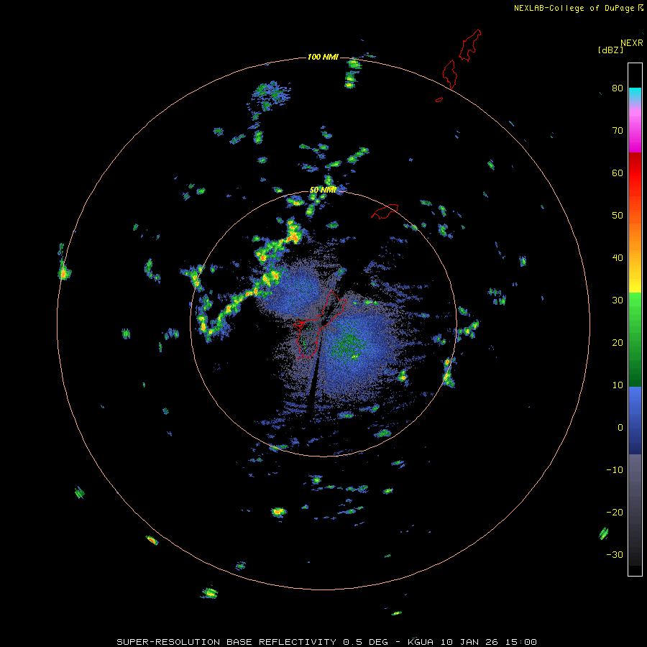Click the 50 NMI range ring label
Viewport: 647px width, 647px height.
(x=323, y=190)
